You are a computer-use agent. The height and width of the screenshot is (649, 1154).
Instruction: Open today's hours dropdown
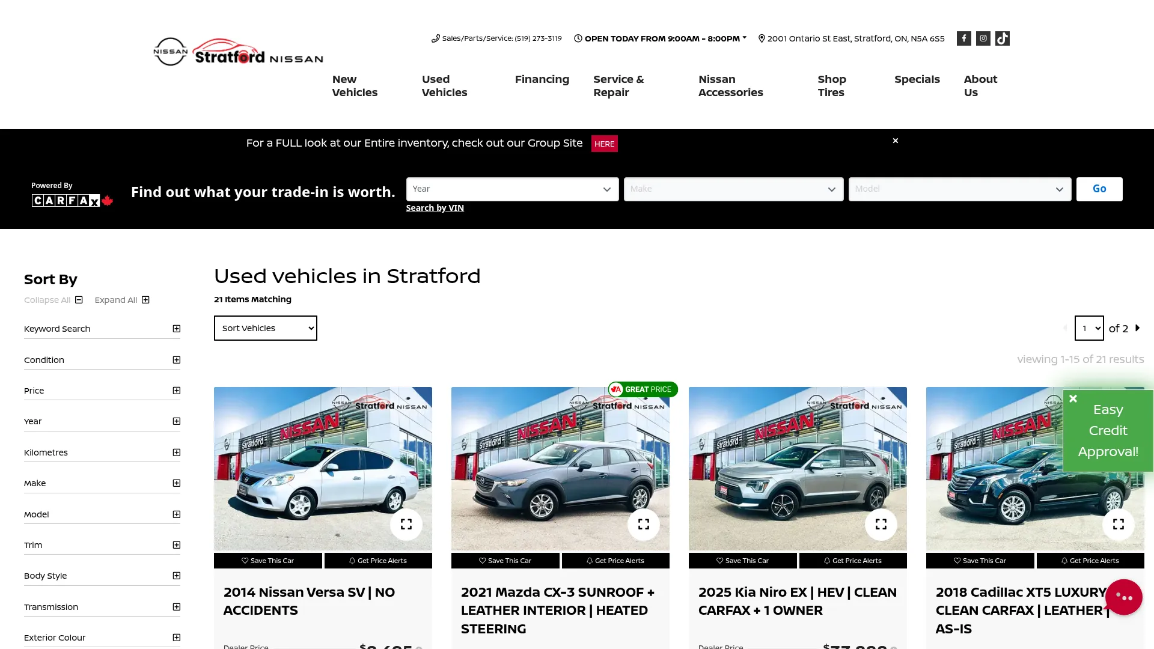pos(661,38)
